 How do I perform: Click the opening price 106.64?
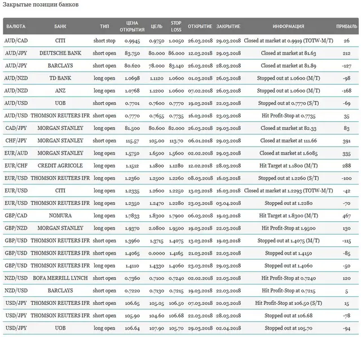[x=132, y=328]
